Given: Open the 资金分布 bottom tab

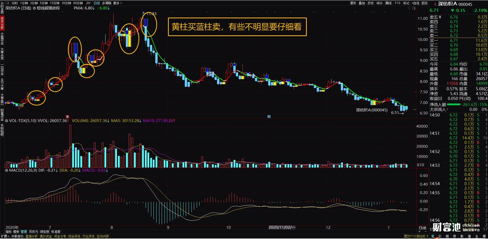Looking at the screenshot, I should [x=60, y=236].
